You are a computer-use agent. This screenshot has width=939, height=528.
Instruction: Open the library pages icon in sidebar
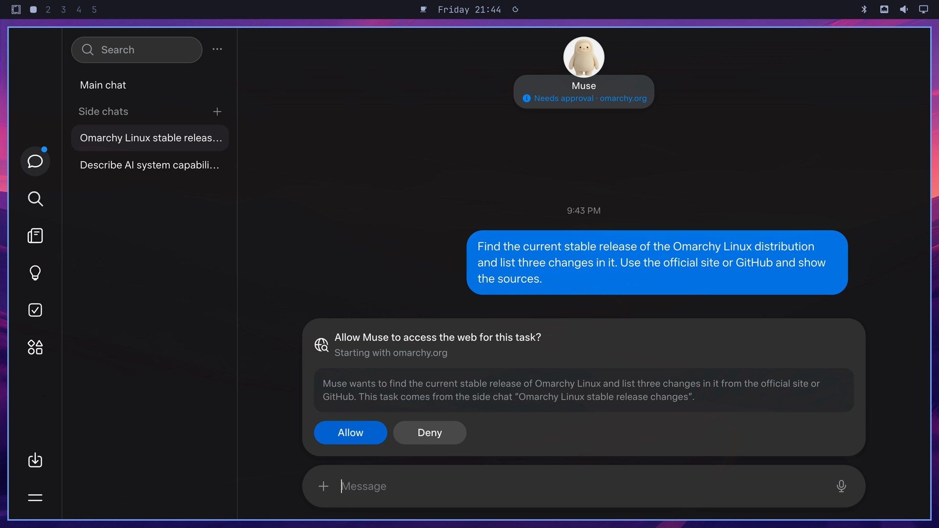pyautogui.click(x=35, y=236)
